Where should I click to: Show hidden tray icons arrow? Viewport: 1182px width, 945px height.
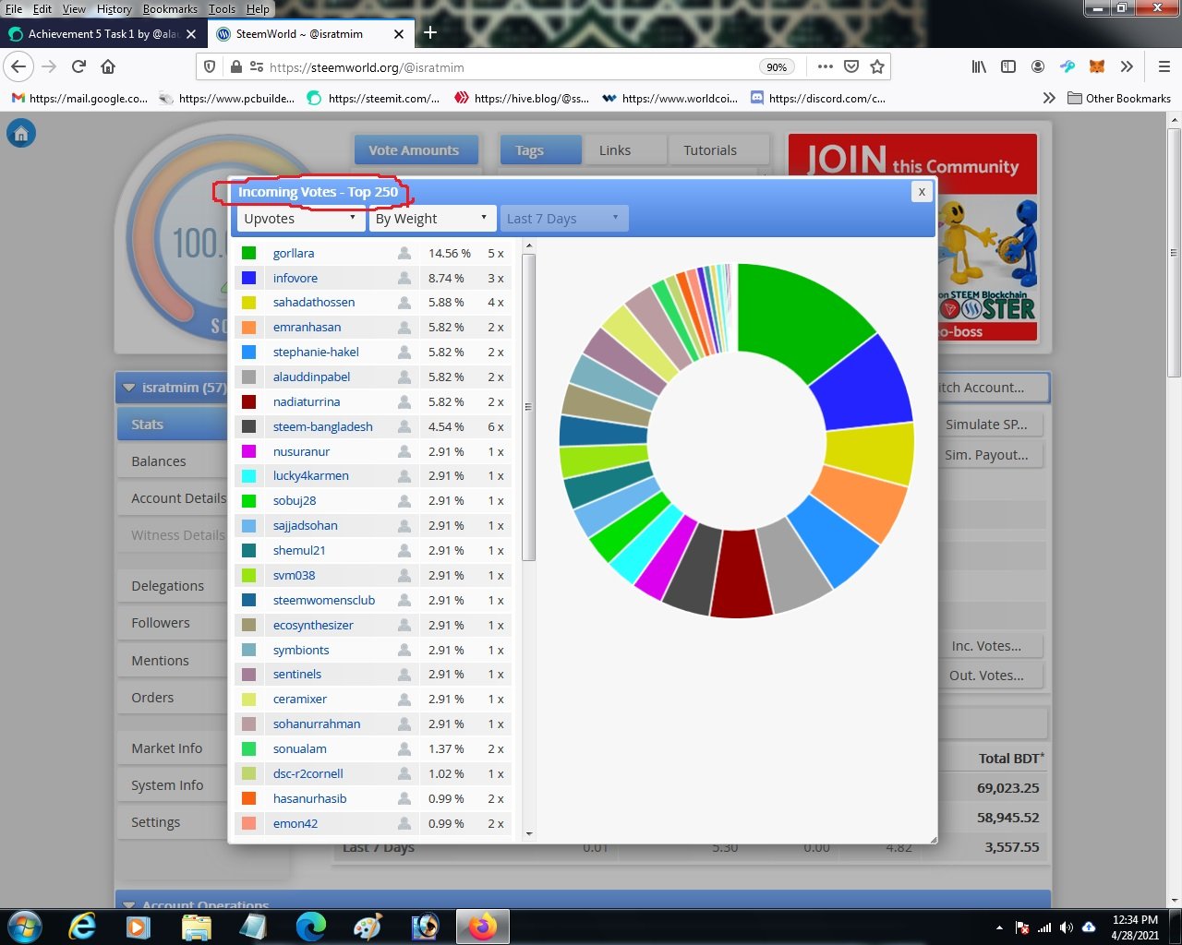click(999, 927)
